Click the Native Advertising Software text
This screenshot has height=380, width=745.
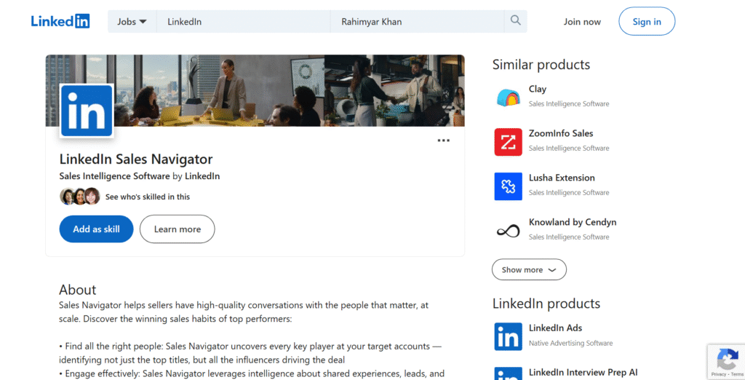point(570,343)
